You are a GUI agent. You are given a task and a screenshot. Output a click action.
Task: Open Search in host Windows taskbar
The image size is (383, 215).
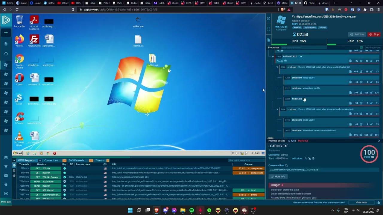(139, 210)
